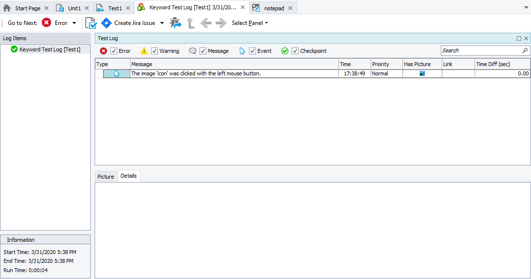The width and height of the screenshot is (531, 279).
Task: Click the yellow Warning triangle icon
Action: point(144,51)
